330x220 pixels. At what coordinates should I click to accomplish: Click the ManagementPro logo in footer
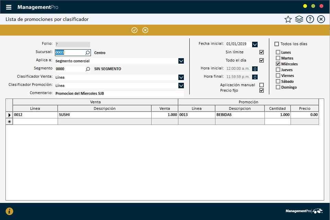click(304, 211)
